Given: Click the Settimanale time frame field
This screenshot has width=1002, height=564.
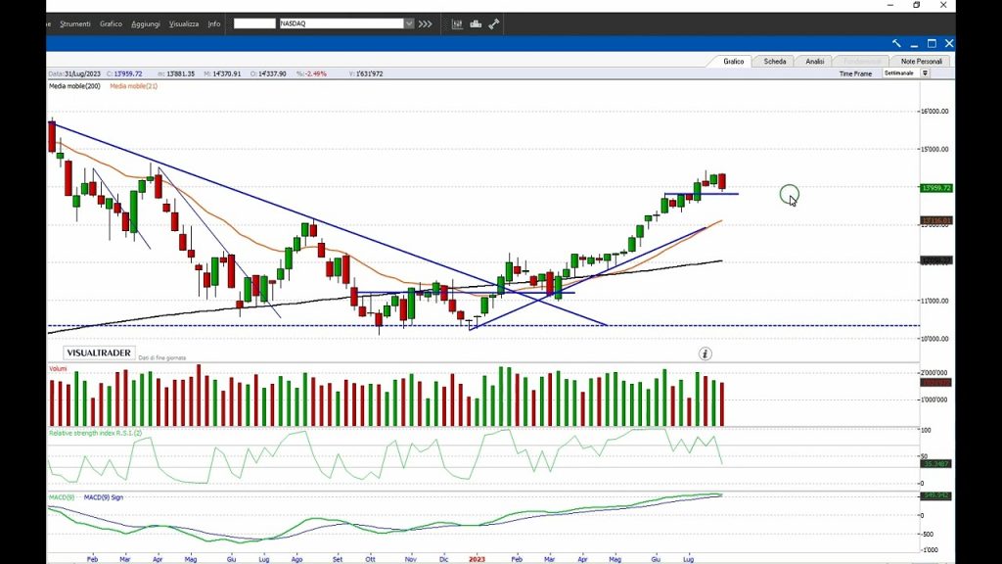Looking at the screenshot, I should click(900, 73).
